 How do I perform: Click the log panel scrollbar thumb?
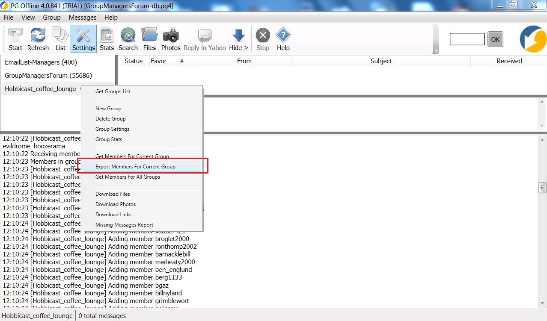[543, 188]
